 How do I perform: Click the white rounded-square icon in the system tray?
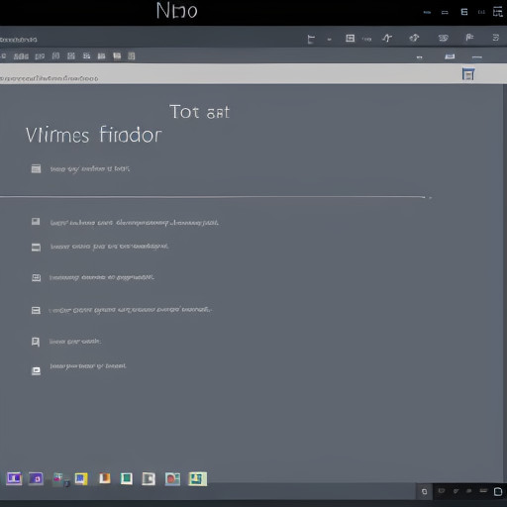[x=498, y=492]
